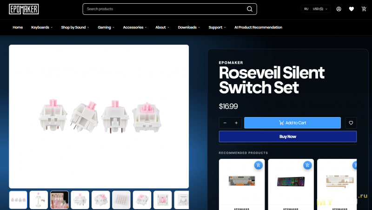Select the ninth partially visible gallery thumbnail
This screenshot has height=210, width=372.
(181, 200)
